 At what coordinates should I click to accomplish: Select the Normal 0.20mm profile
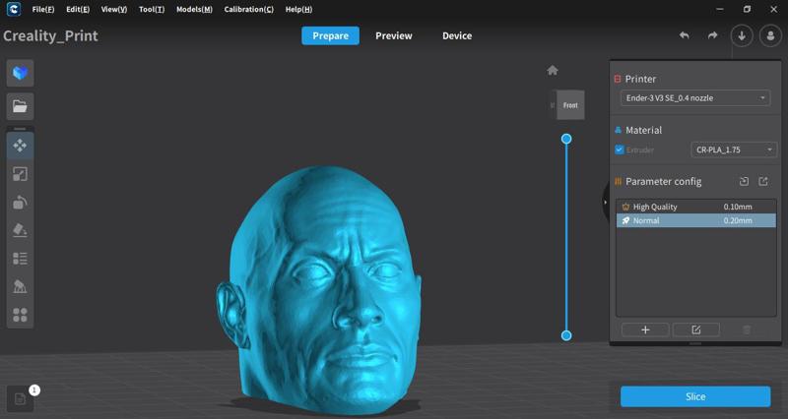(696, 220)
